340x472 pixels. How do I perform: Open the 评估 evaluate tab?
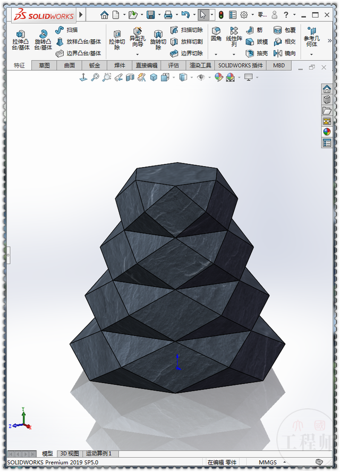[174, 65]
